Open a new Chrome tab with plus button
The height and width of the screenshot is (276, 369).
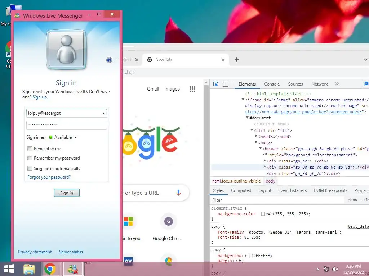click(x=237, y=60)
